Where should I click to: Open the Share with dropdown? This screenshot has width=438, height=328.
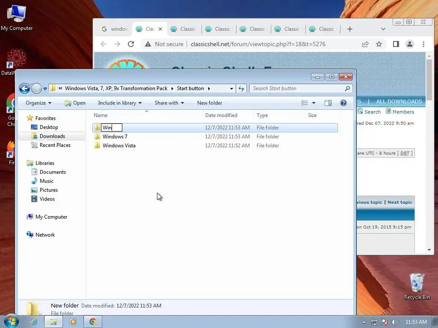point(169,103)
